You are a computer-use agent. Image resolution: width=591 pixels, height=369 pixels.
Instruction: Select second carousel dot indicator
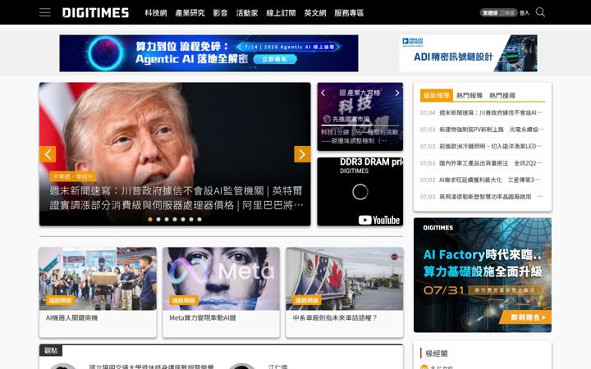158,219
